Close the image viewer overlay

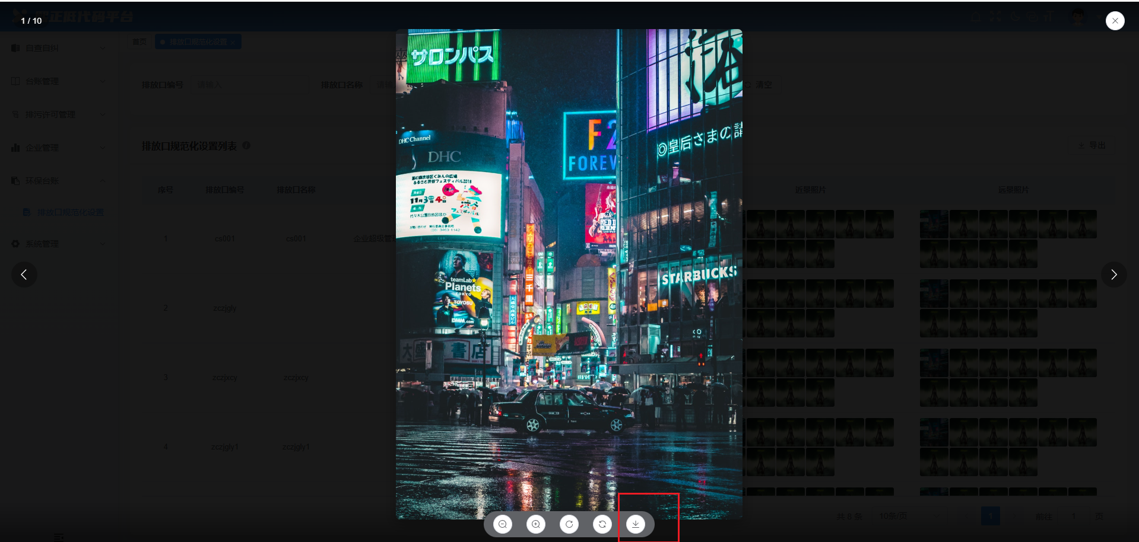coord(1115,21)
